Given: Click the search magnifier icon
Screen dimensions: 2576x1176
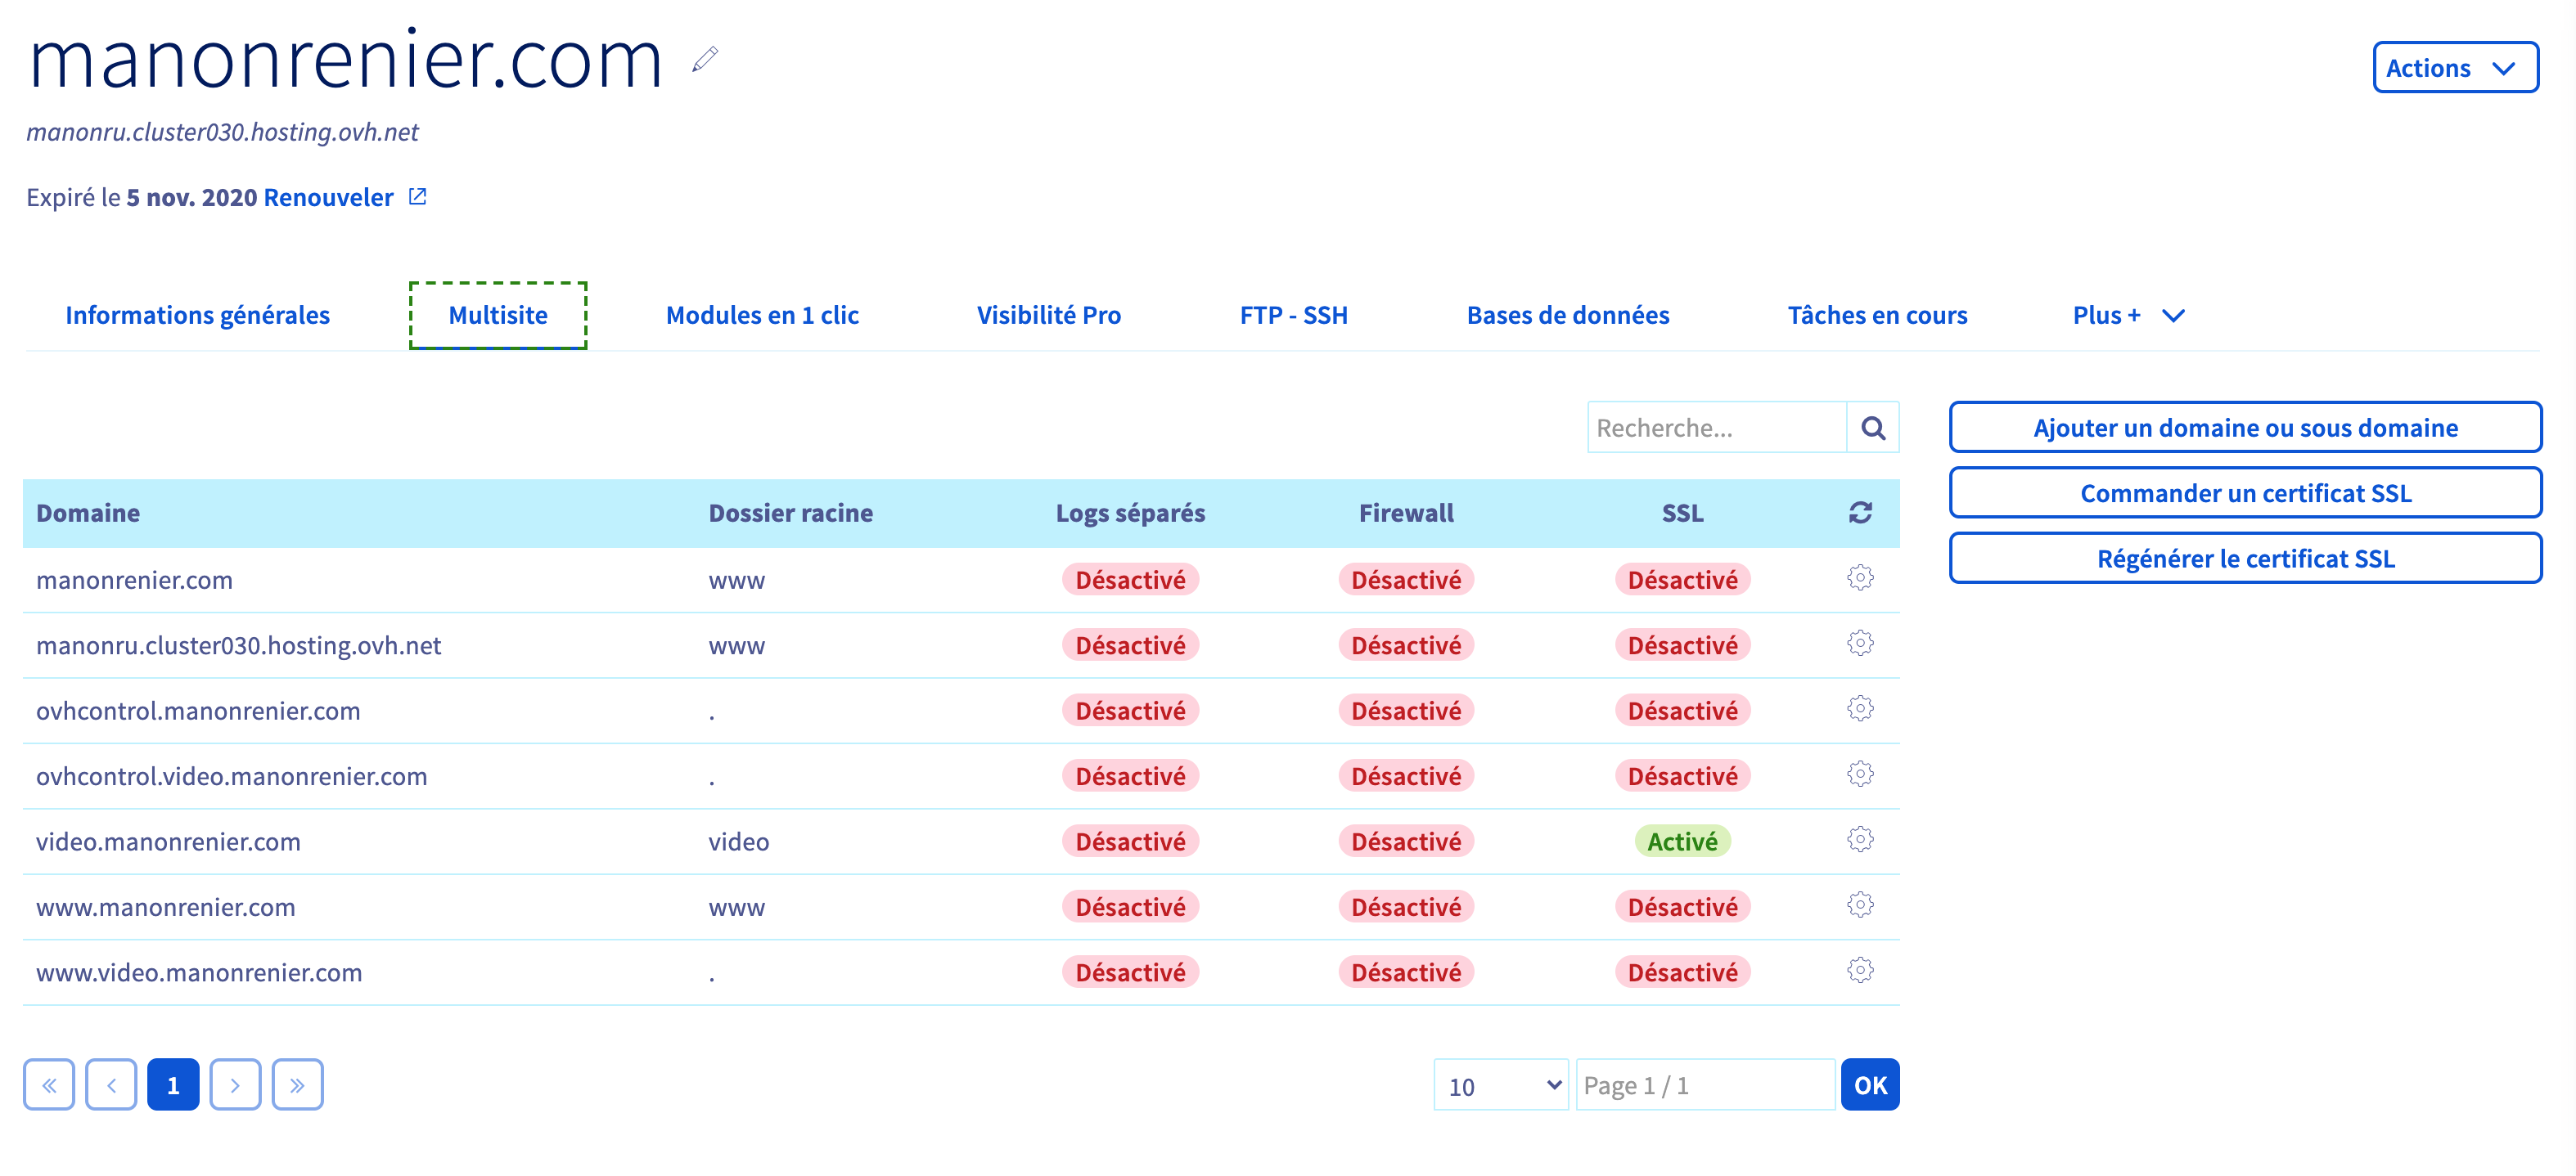Looking at the screenshot, I should tap(1872, 428).
